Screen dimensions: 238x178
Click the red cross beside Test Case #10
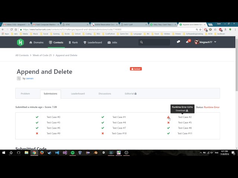click(103, 133)
